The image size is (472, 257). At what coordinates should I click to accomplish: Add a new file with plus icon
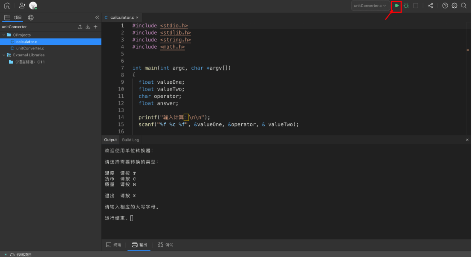click(x=96, y=27)
